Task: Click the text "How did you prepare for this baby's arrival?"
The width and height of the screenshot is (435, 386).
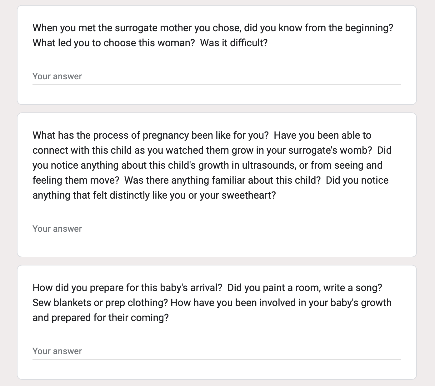Action: click(127, 288)
